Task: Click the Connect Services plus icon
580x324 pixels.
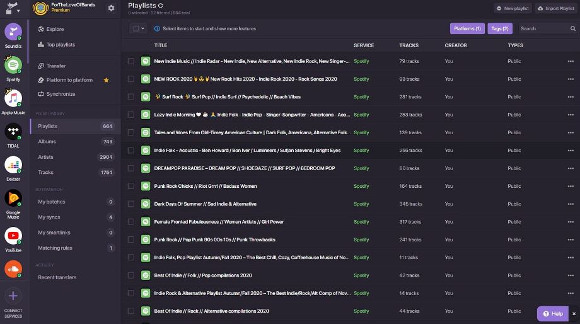Action: coord(13,296)
